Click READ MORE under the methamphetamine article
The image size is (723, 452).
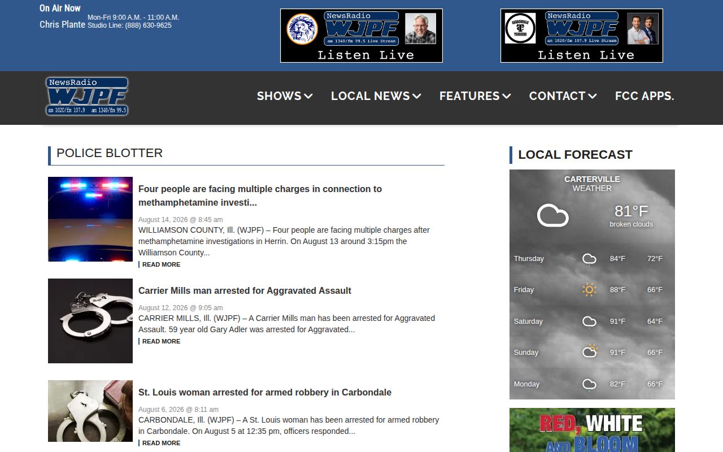pyautogui.click(x=161, y=264)
